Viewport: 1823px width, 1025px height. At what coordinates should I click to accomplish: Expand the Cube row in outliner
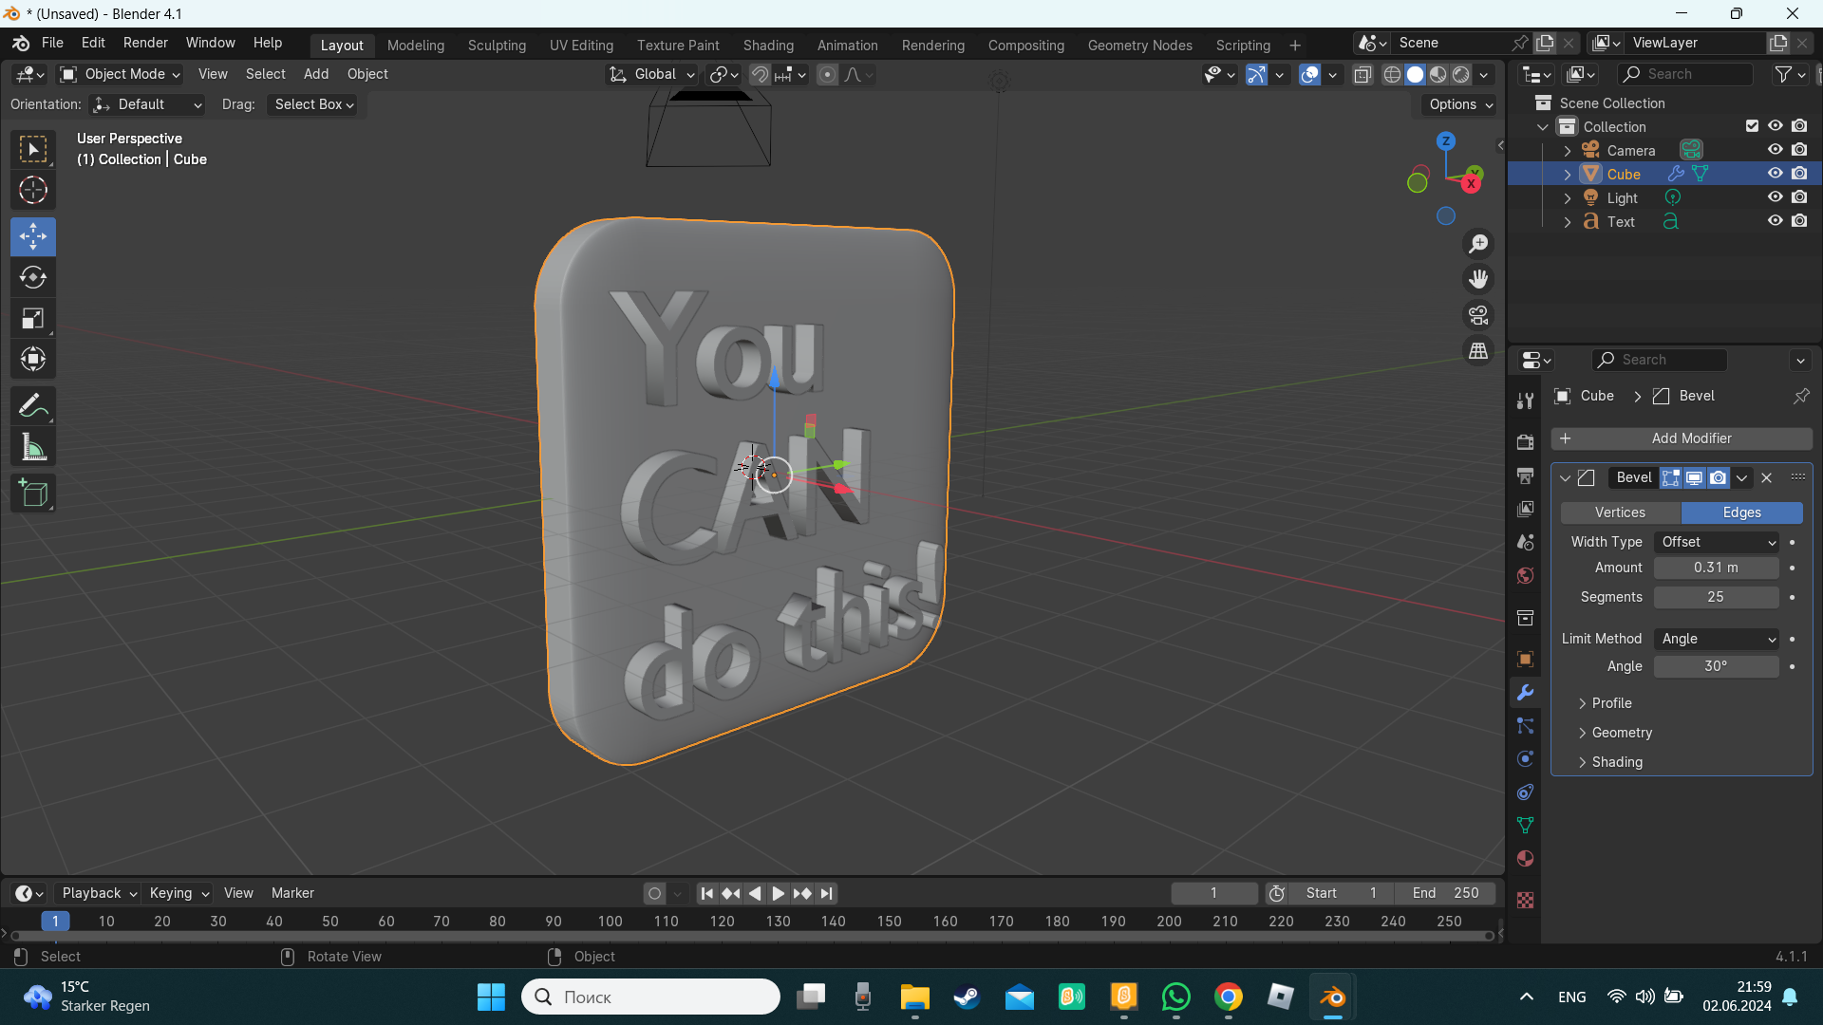[x=1568, y=175]
